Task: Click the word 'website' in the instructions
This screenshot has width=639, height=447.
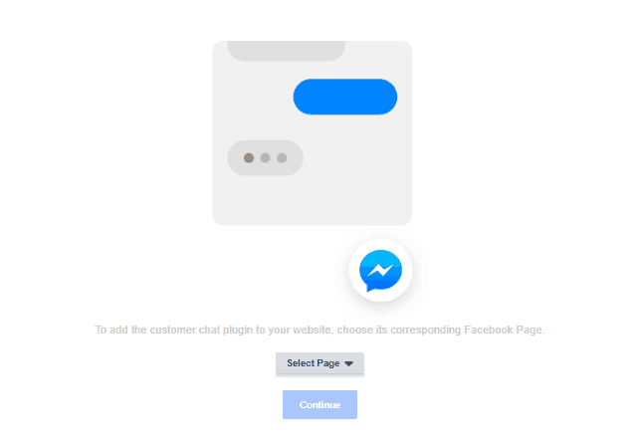Action: click(313, 330)
